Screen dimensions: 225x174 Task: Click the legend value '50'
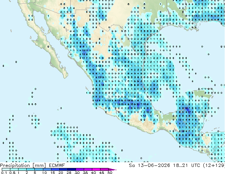[x=110, y=173]
